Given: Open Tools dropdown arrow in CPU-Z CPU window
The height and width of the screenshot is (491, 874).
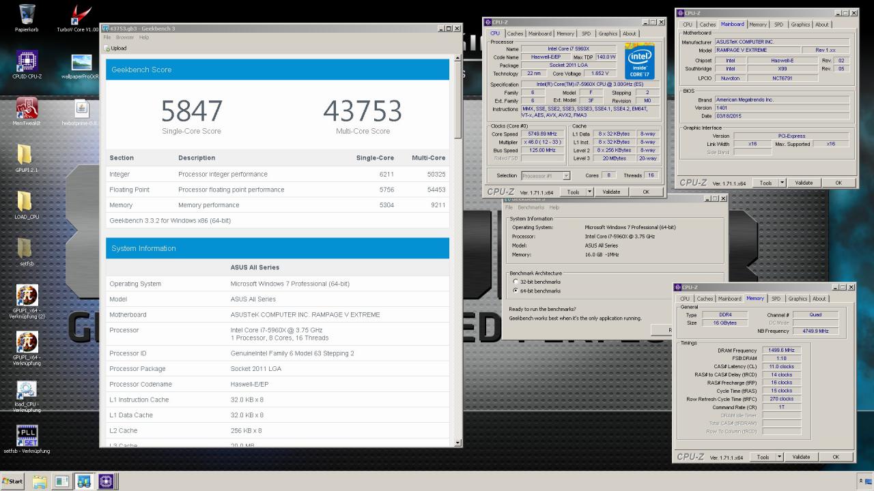Looking at the screenshot, I should pos(589,192).
